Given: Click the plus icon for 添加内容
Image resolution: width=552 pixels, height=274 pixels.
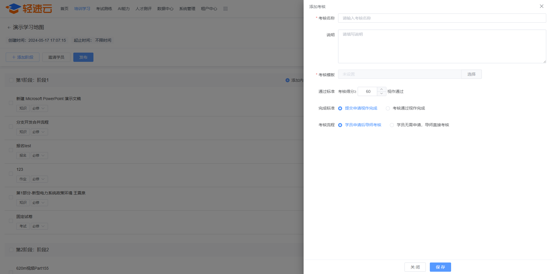Looking at the screenshot, I should point(287,80).
